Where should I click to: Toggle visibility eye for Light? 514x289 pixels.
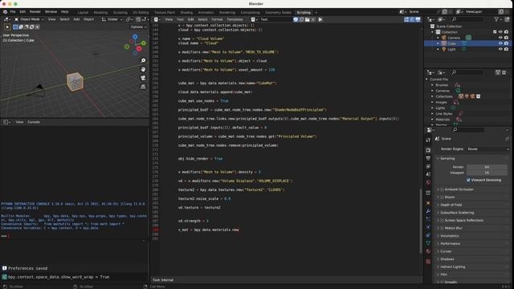click(x=500, y=49)
